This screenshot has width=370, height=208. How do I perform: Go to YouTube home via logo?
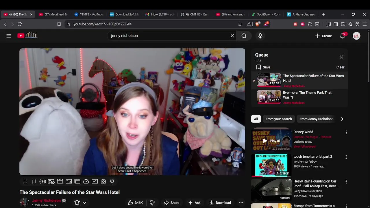point(27,36)
